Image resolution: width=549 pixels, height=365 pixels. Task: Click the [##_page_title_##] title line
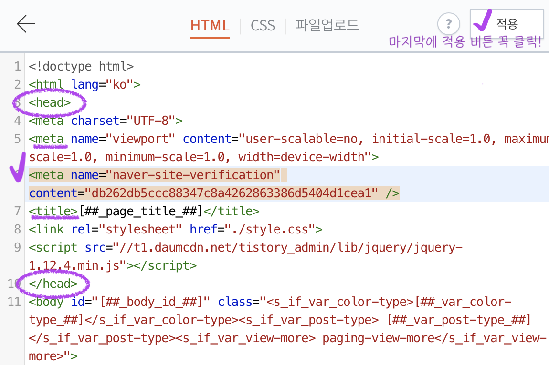[144, 211]
